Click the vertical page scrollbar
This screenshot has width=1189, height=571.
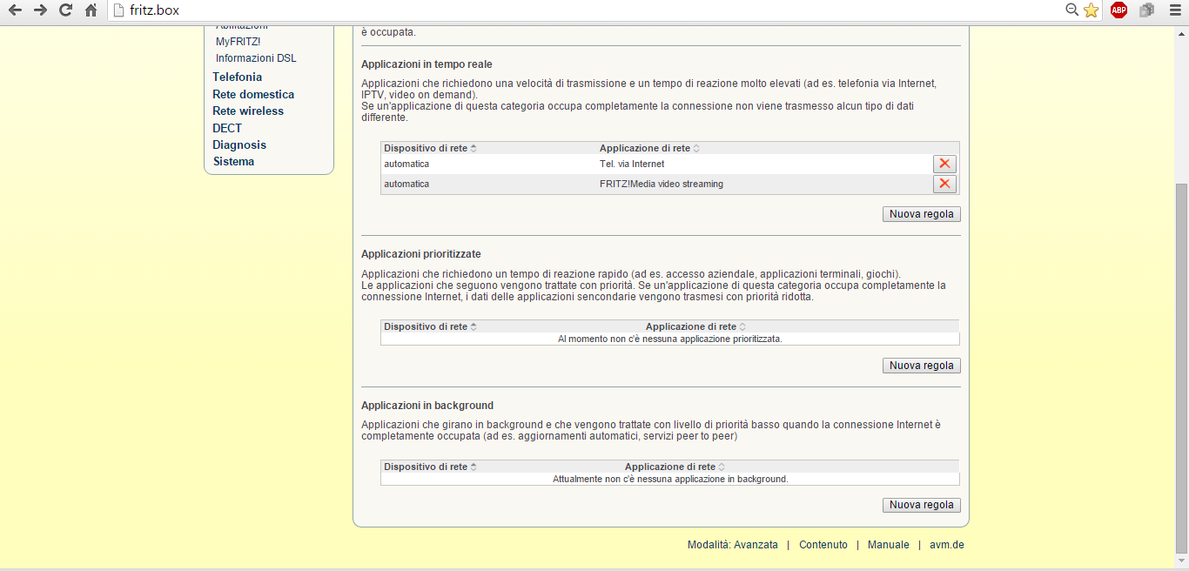tap(1181, 366)
